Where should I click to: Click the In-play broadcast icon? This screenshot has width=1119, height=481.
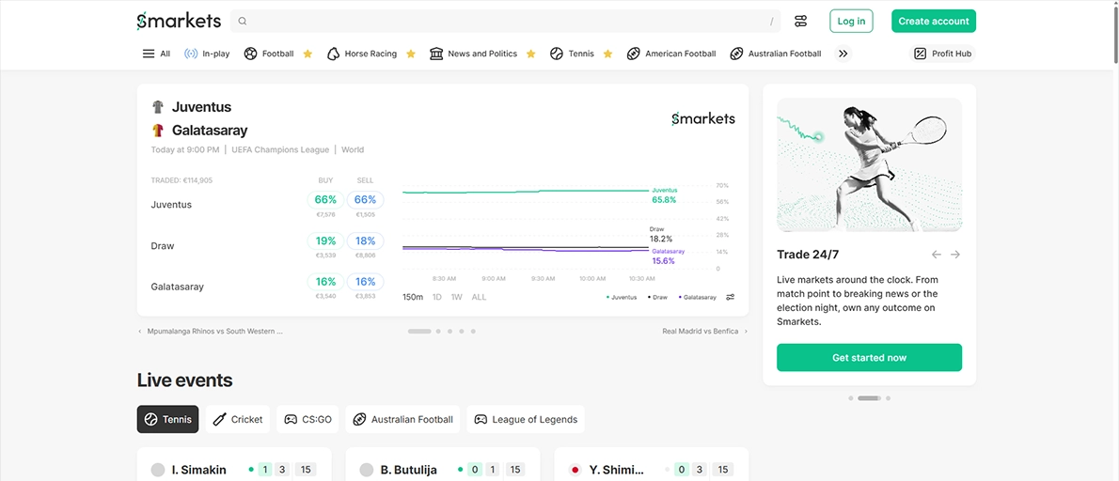pyautogui.click(x=191, y=54)
